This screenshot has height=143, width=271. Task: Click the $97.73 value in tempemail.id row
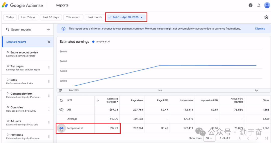click(x=114, y=128)
